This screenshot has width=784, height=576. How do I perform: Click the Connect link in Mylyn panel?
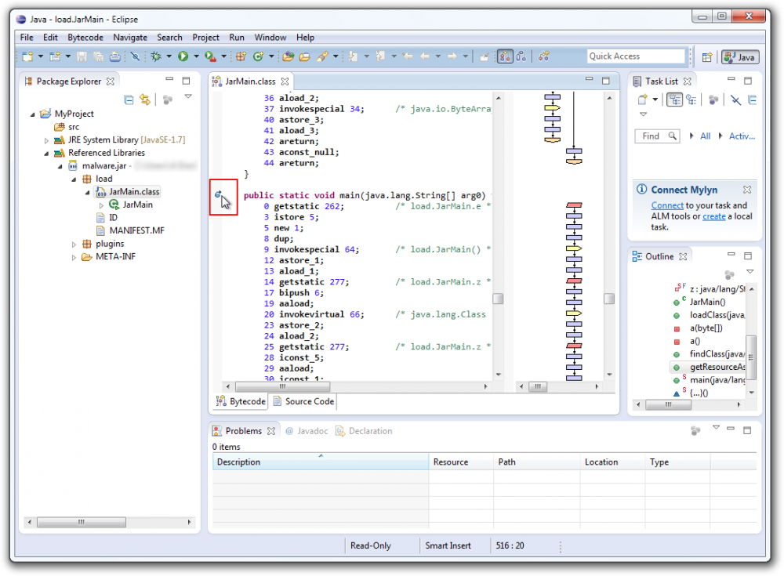(667, 205)
